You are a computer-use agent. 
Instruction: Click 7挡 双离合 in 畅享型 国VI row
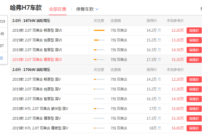coord(119,30)
